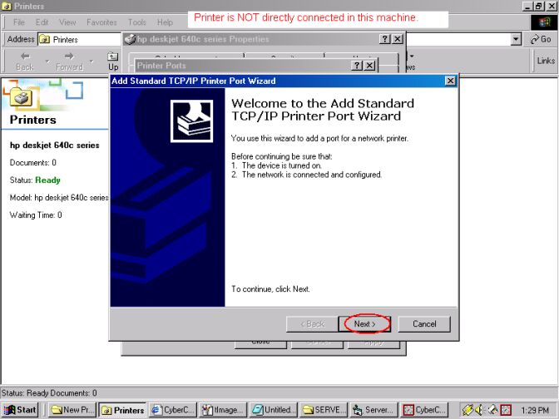Open the File menu
The height and width of the screenshot is (419, 559).
[18, 22]
